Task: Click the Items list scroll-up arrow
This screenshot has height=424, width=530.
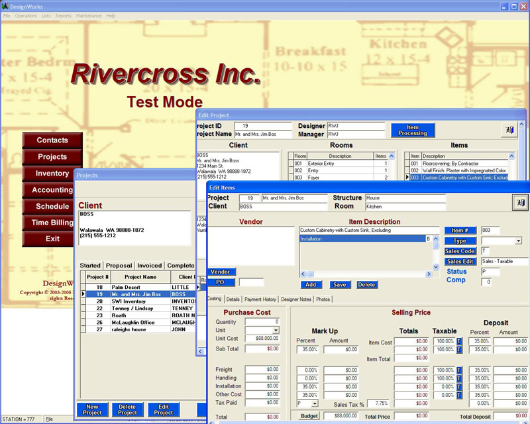Action: point(511,156)
